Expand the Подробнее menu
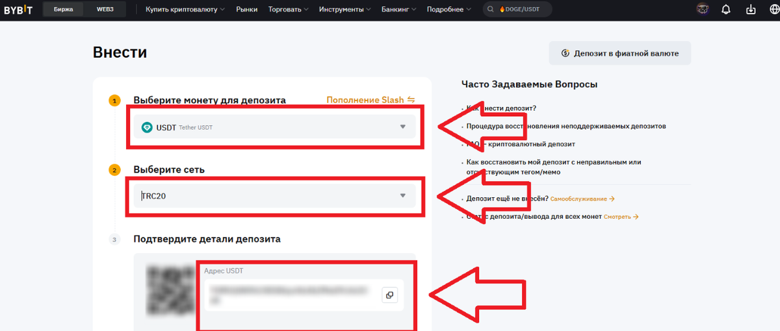 (x=449, y=10)
